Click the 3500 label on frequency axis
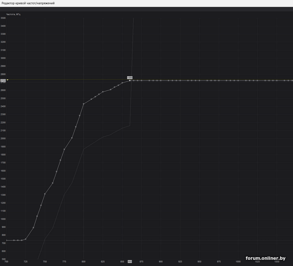The image size is (293, 266). point(3,18)
